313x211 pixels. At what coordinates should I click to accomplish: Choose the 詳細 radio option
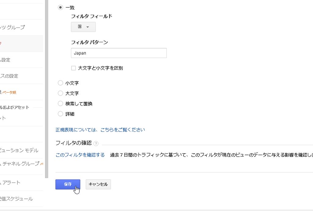coord(60,114)
